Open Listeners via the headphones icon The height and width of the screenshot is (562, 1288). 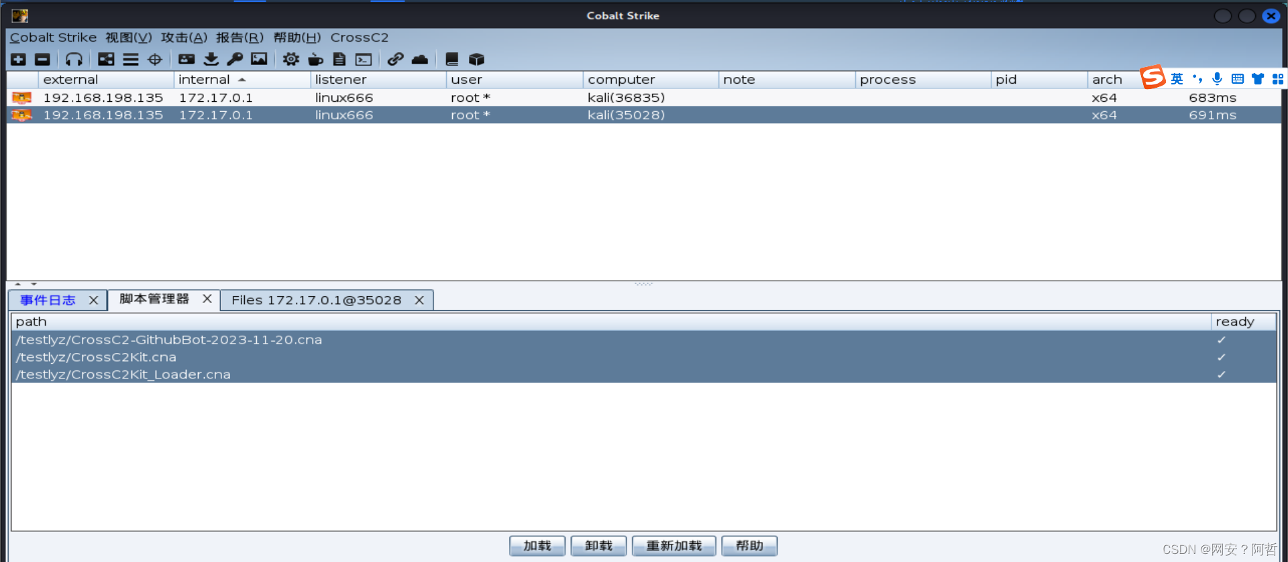(74, 60)
